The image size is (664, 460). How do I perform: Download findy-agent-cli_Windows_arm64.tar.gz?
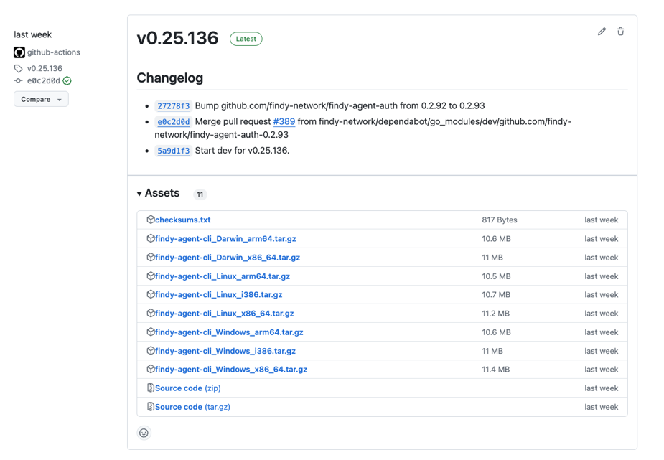(229, 332)
